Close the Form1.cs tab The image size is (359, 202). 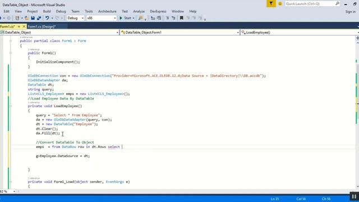point(24,26)
